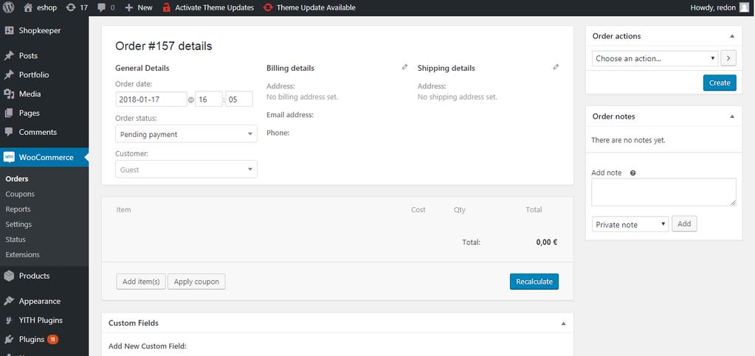The image size is (755, 356).
Task: Click the Howdy, redon account link
Action: click(720, 7)
